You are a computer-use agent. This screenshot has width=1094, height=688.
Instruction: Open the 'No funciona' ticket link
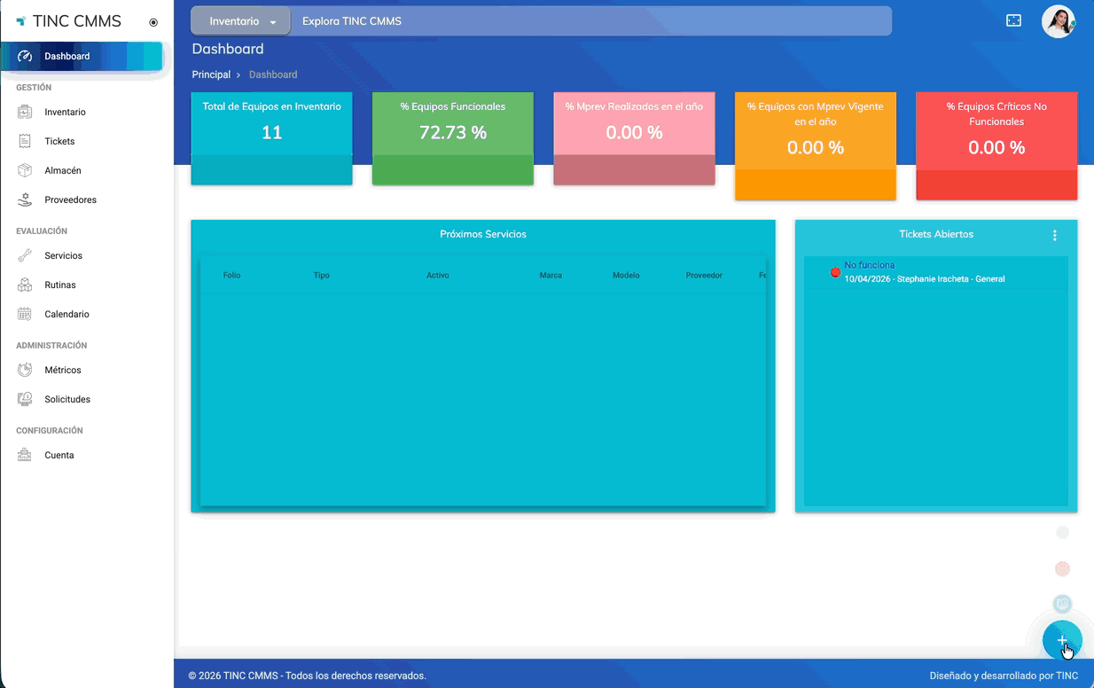pyautogui.click(x=869, y=265)
